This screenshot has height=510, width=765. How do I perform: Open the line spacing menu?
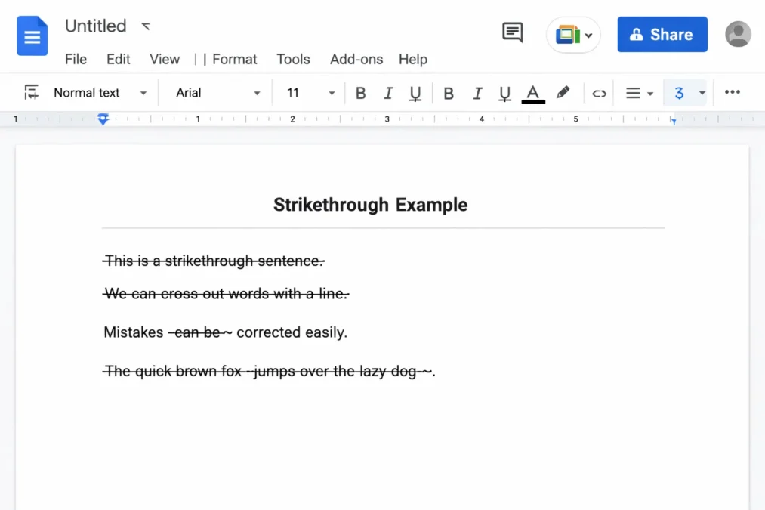tap(639, 92)
